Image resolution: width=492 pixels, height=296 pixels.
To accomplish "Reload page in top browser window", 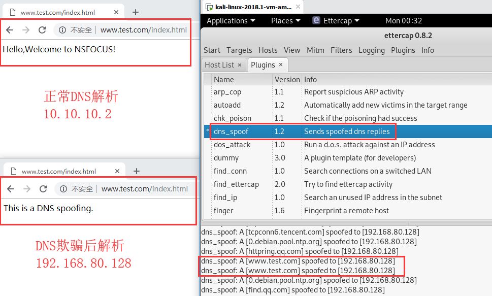I will (42, 30).
